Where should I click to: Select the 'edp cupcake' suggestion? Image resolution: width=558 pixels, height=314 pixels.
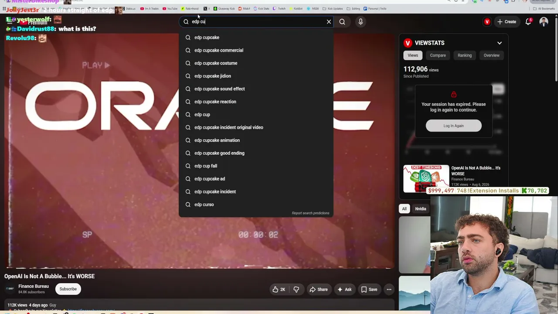[x=256, y=38]
